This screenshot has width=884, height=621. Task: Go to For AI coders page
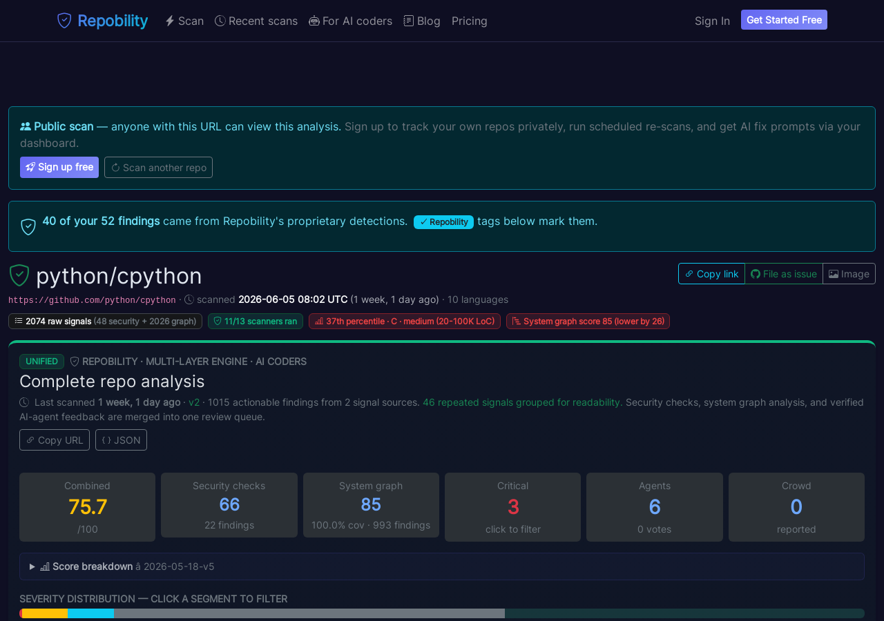(350, 21)
